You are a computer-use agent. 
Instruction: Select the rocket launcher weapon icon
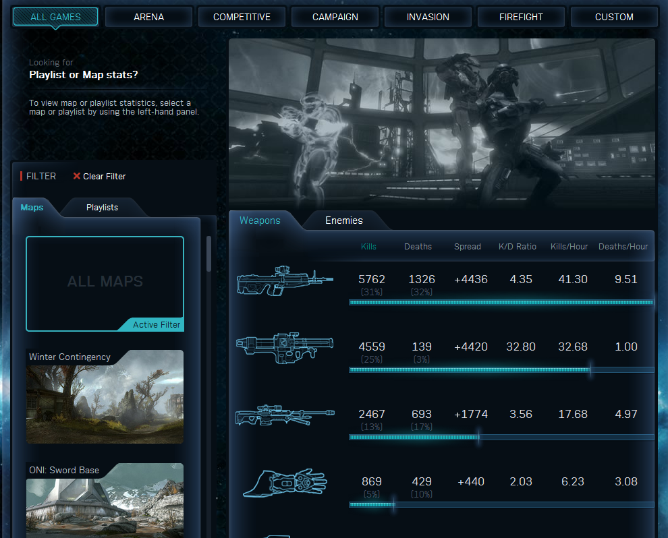pos(285,348)
